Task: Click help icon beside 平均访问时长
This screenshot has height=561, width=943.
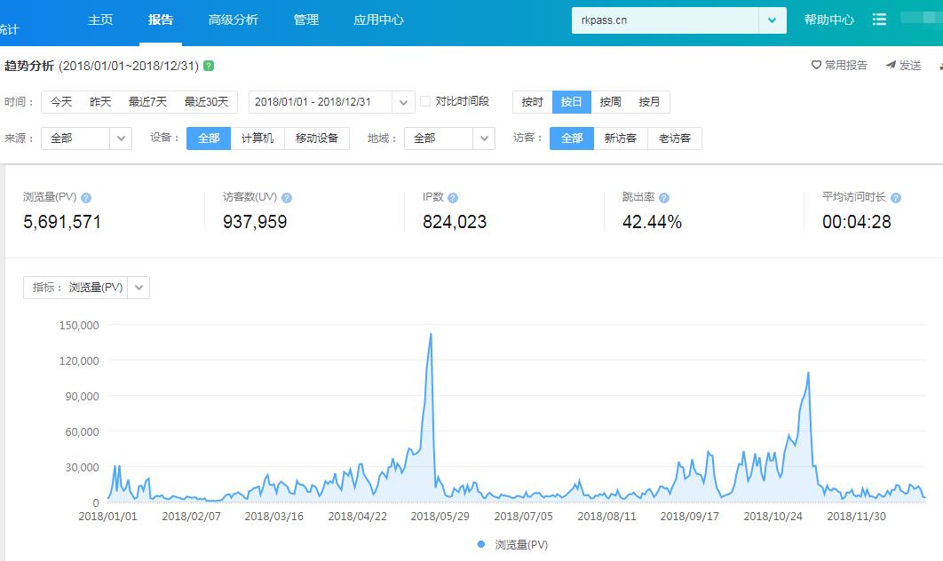Action: click(895, 198)
